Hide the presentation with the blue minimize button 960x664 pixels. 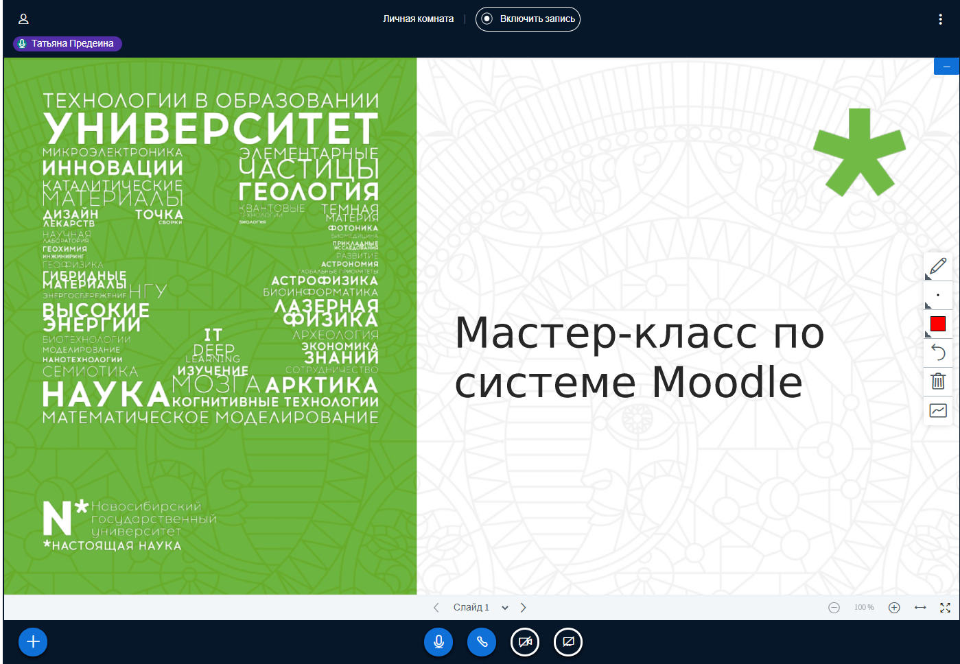point(946,67)
